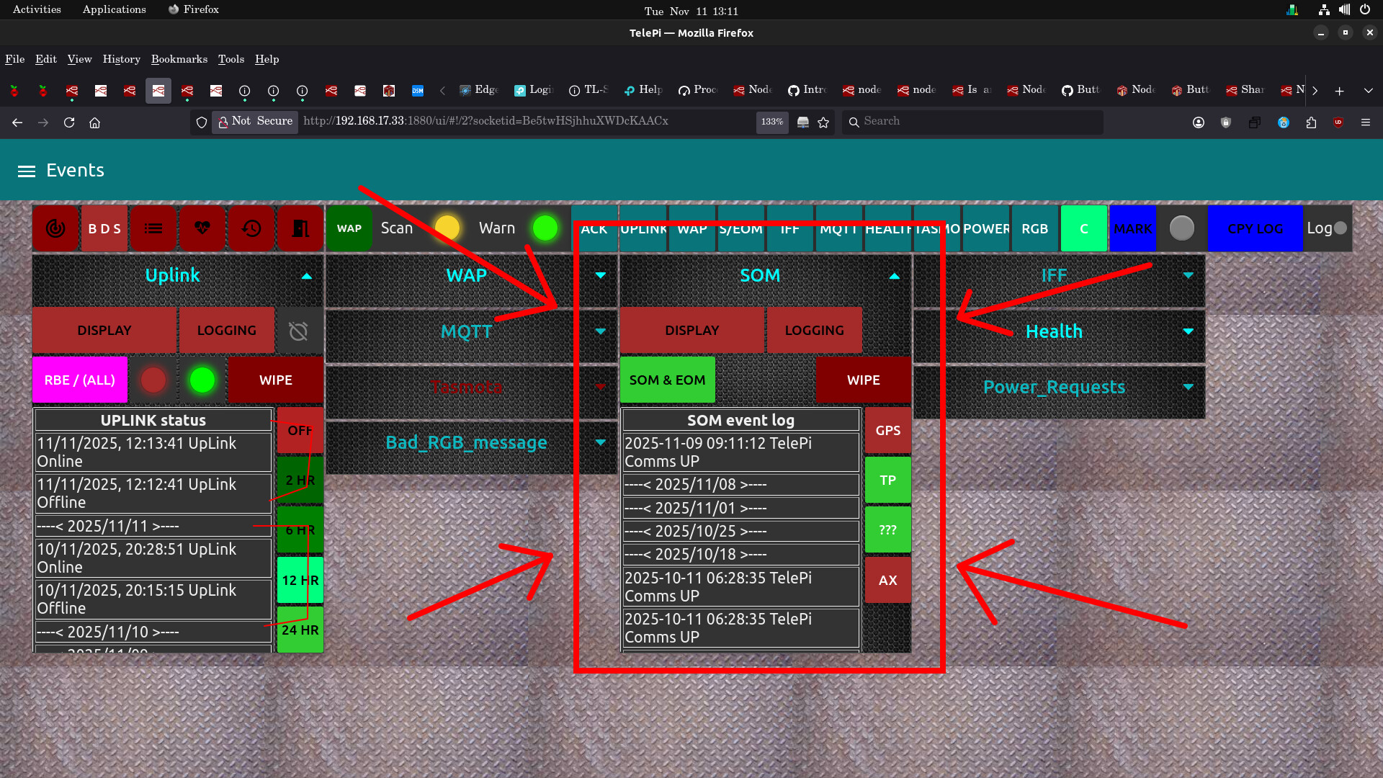Image resolution: width=1383 pixels, height=778 pixels.
Task: Expand the Health group
Action: (1188, 331)
